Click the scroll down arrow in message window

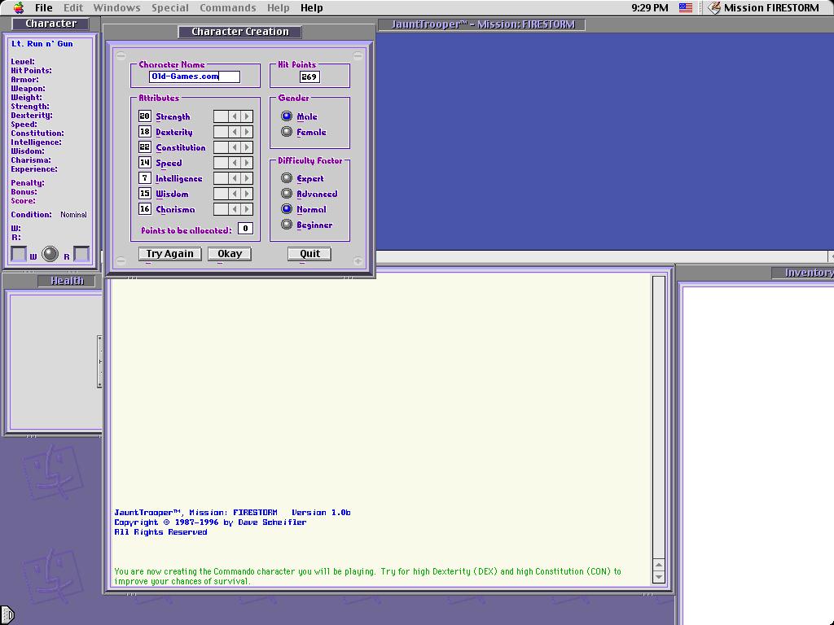[x=658, y=577]
